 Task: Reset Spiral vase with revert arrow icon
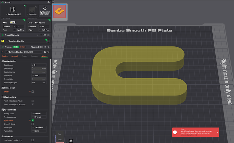(x=30, y=120)
